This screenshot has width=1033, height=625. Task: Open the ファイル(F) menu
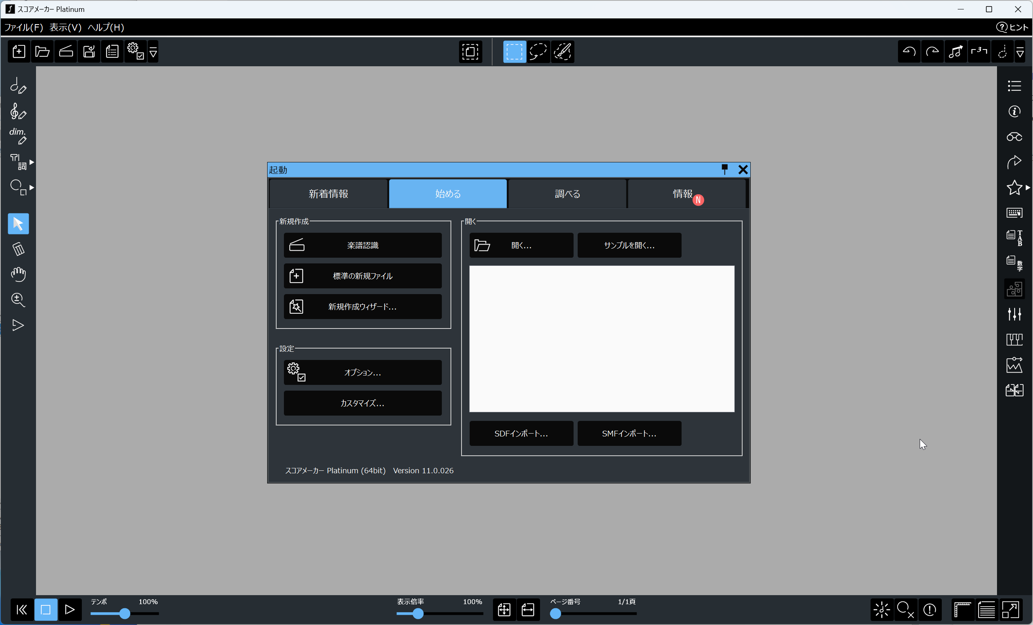pos(23,27)
